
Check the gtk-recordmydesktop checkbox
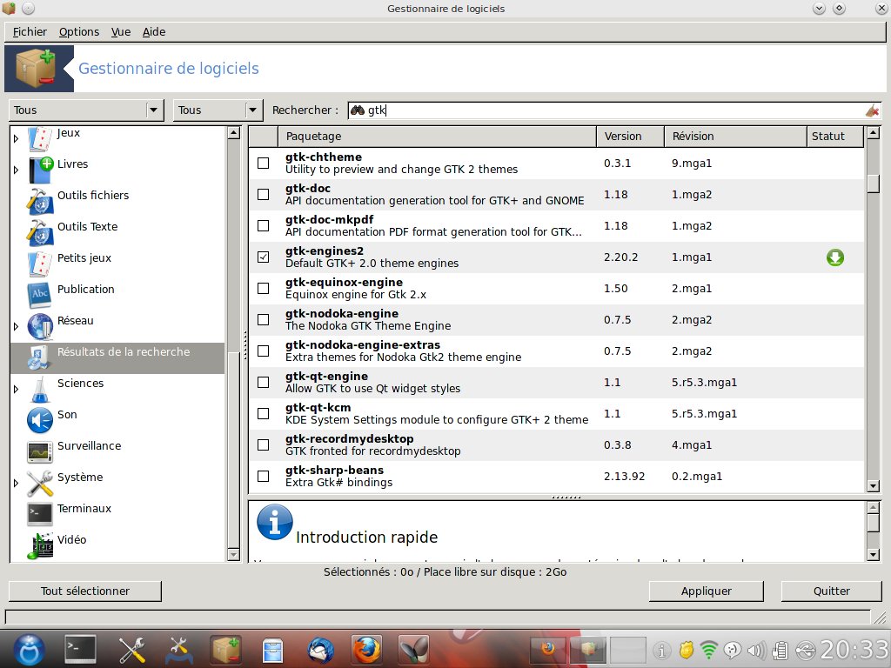coord(263,444)
